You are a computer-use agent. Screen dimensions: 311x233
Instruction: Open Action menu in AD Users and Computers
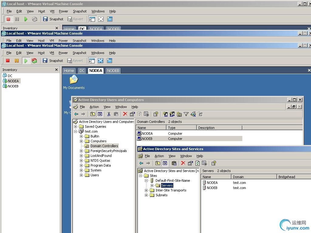(94, 107)
